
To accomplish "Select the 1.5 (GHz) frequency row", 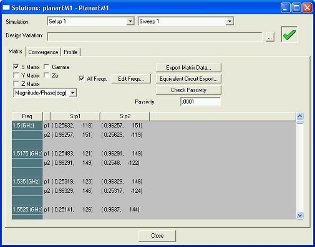I will 27,126.
